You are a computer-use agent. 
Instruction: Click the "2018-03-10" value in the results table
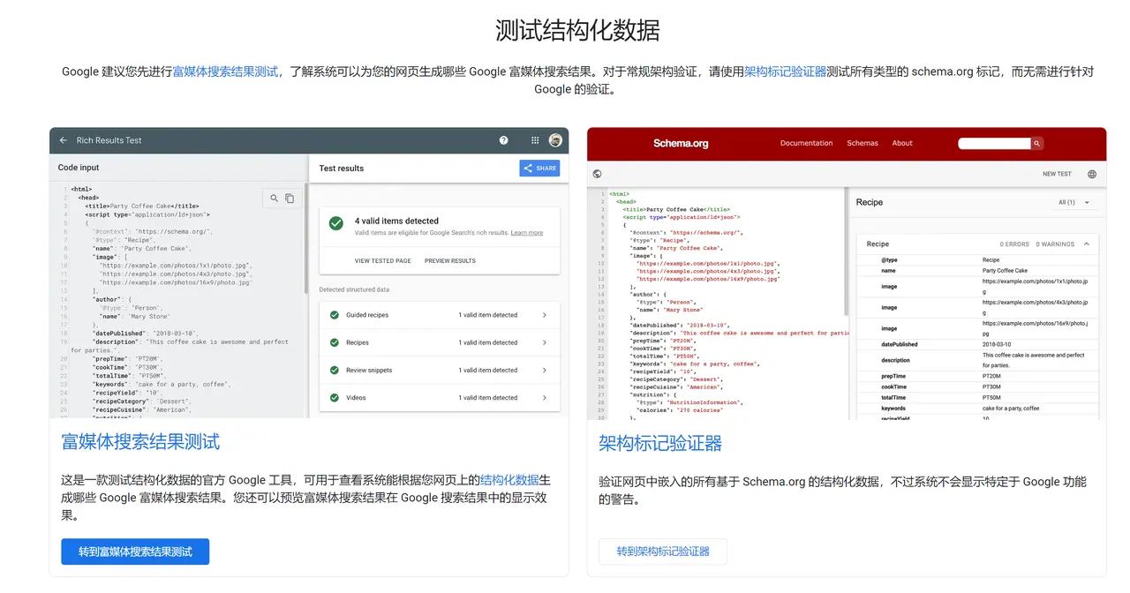click(x=998, y=344)
